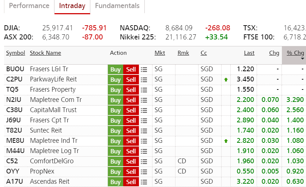Viewport: 306px width, 187px height.
Task: Click green up arrow on ParkwayLife Reit row
Action: [226, 80]
